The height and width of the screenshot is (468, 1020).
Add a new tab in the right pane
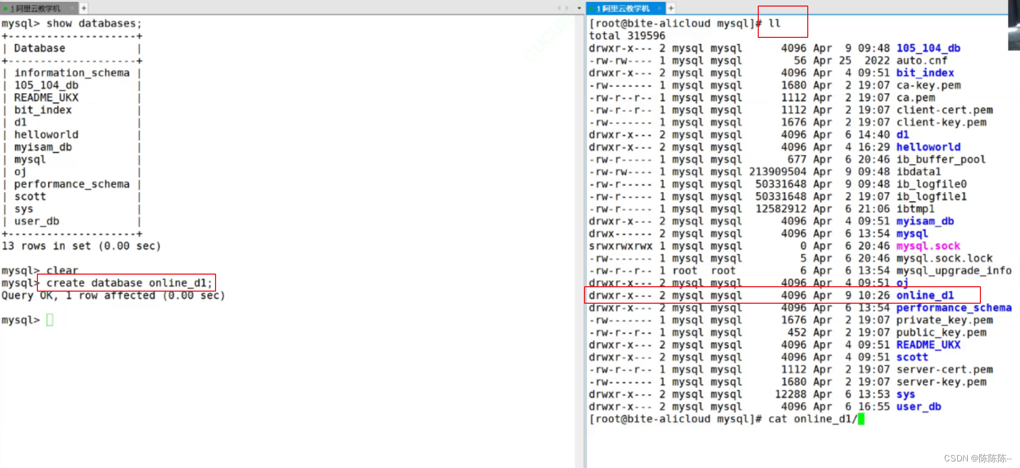(x=671, y=8)
